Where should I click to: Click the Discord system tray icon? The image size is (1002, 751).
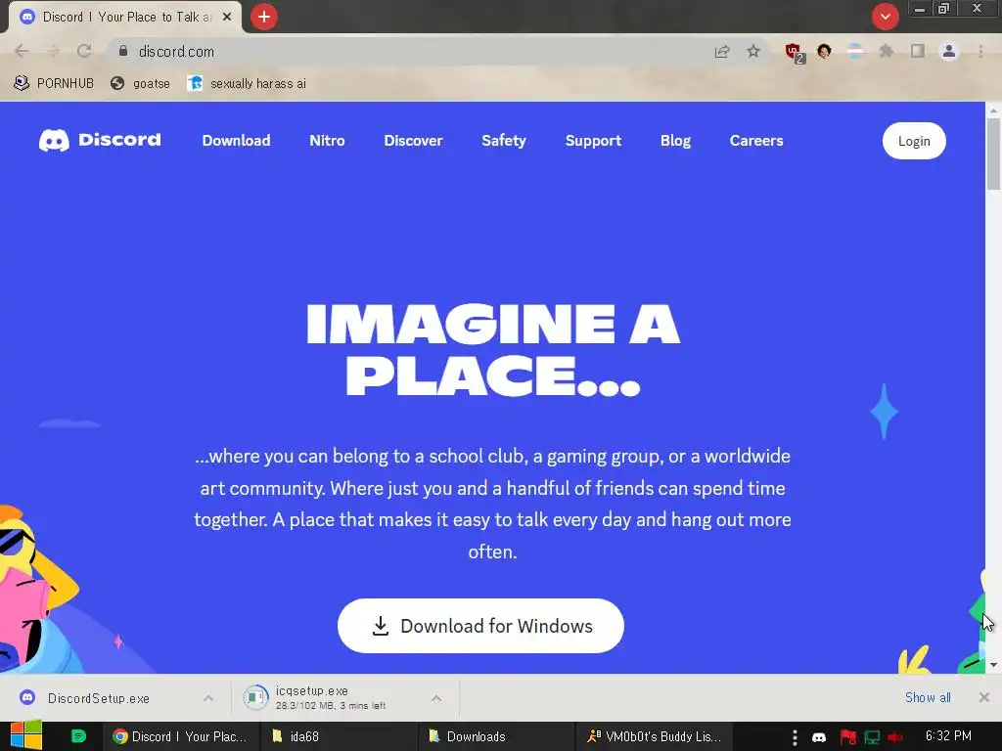(819, 737)
